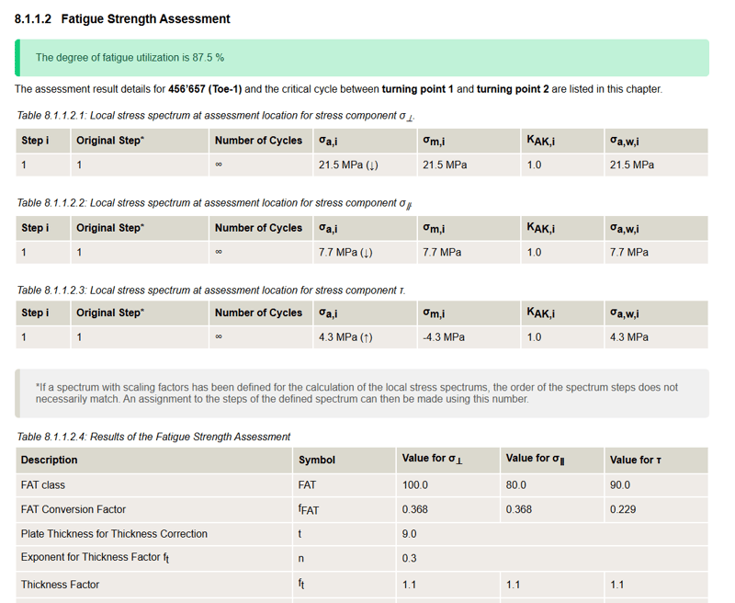Select the -4.3 MPa mean stress cell

click(443, 337)
